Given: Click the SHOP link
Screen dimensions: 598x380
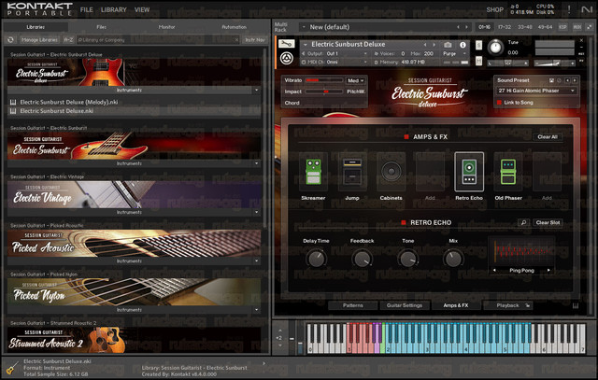Looking at the screenshot, I should coord(494,10).
